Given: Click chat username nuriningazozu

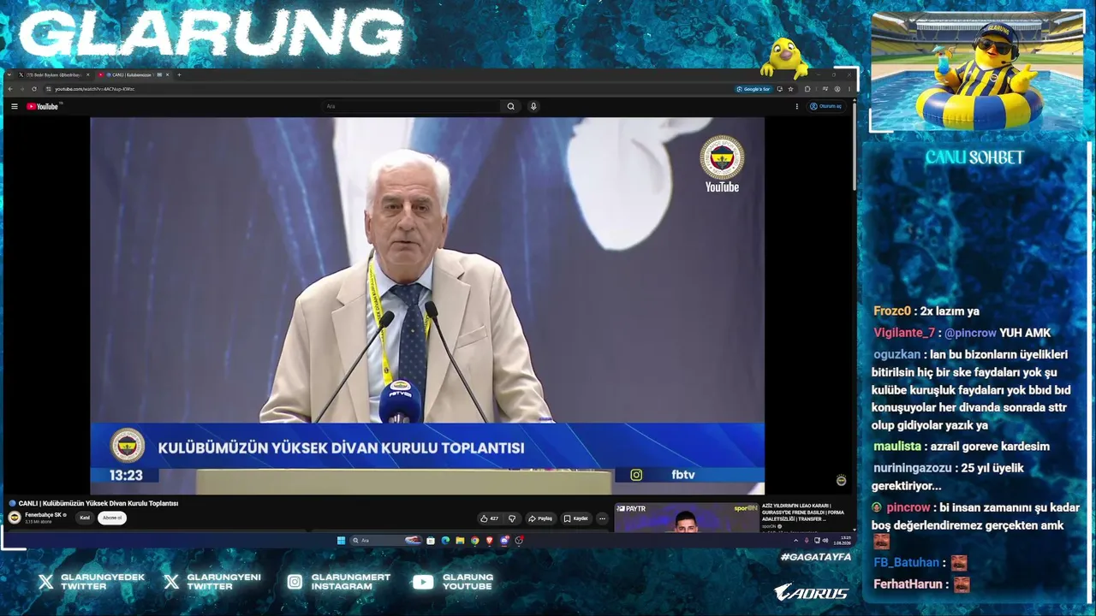Looking at the screenshot, I should pos(913,468).
